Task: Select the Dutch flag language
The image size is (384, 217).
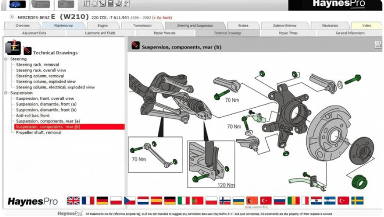Action: tap(143, 200)
